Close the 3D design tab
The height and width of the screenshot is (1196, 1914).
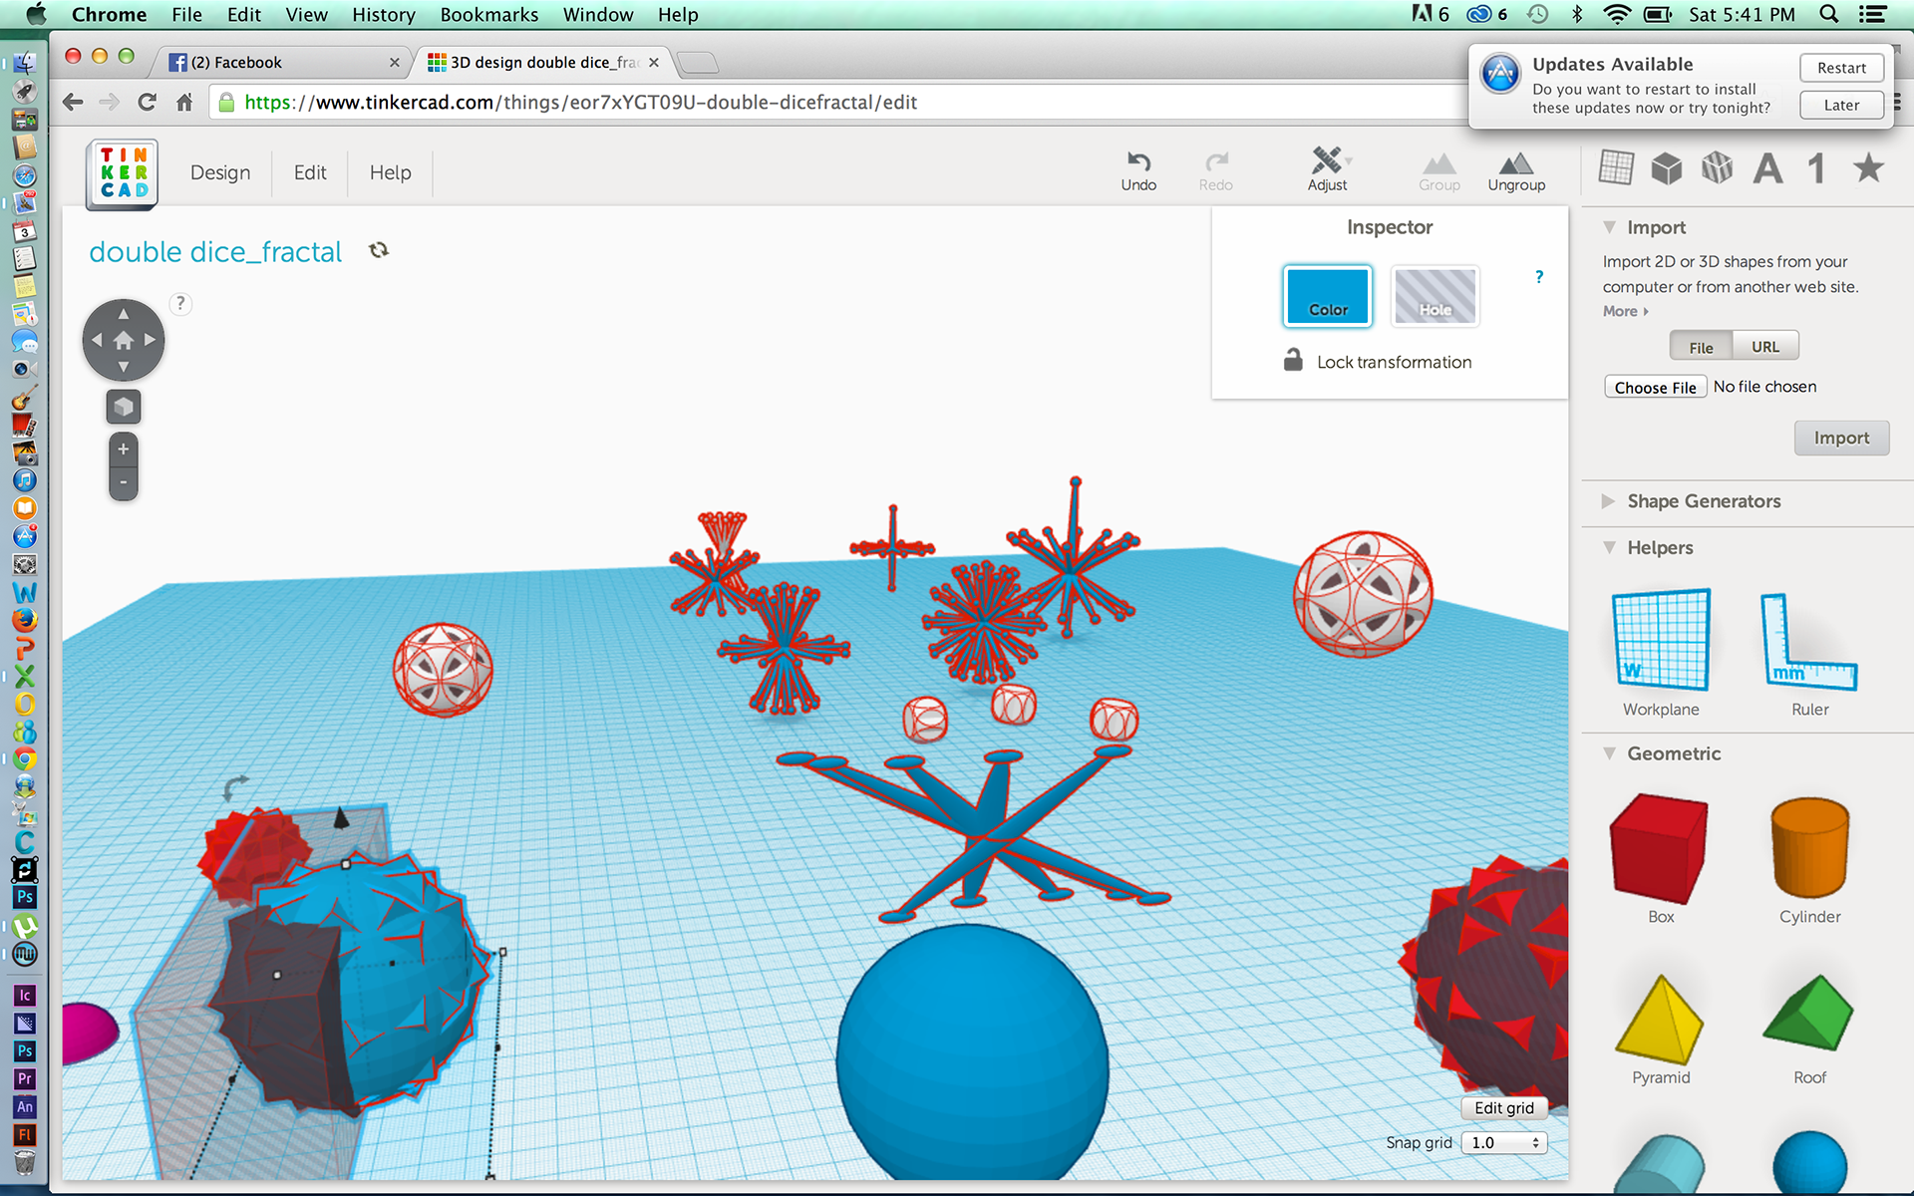[654, 62]
